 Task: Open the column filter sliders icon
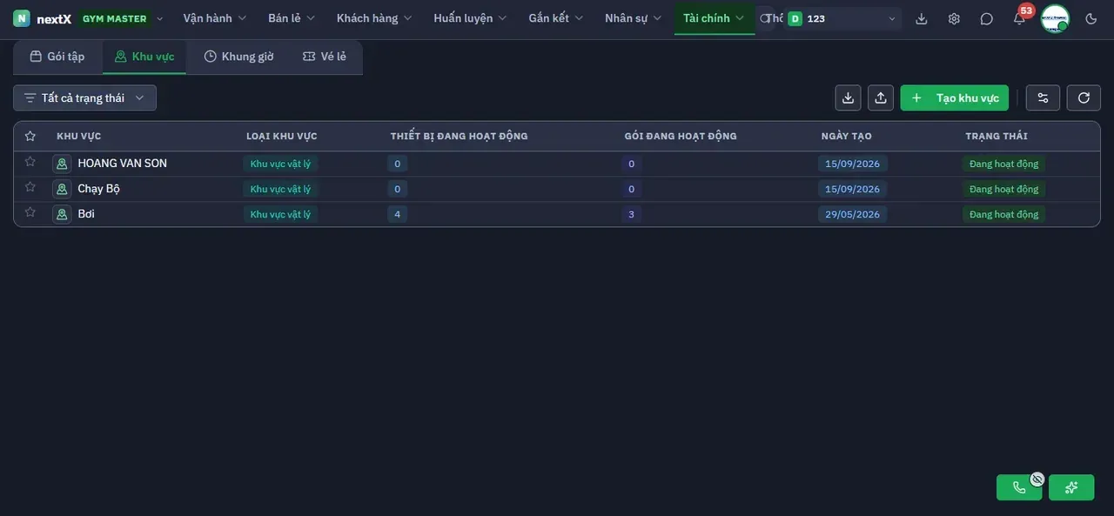1043,97
